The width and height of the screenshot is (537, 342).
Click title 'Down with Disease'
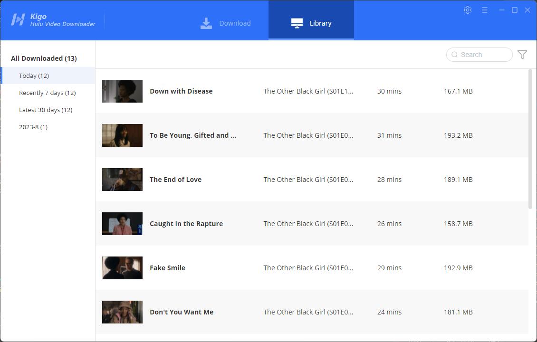pyautogui.click(x=181, y=91)
